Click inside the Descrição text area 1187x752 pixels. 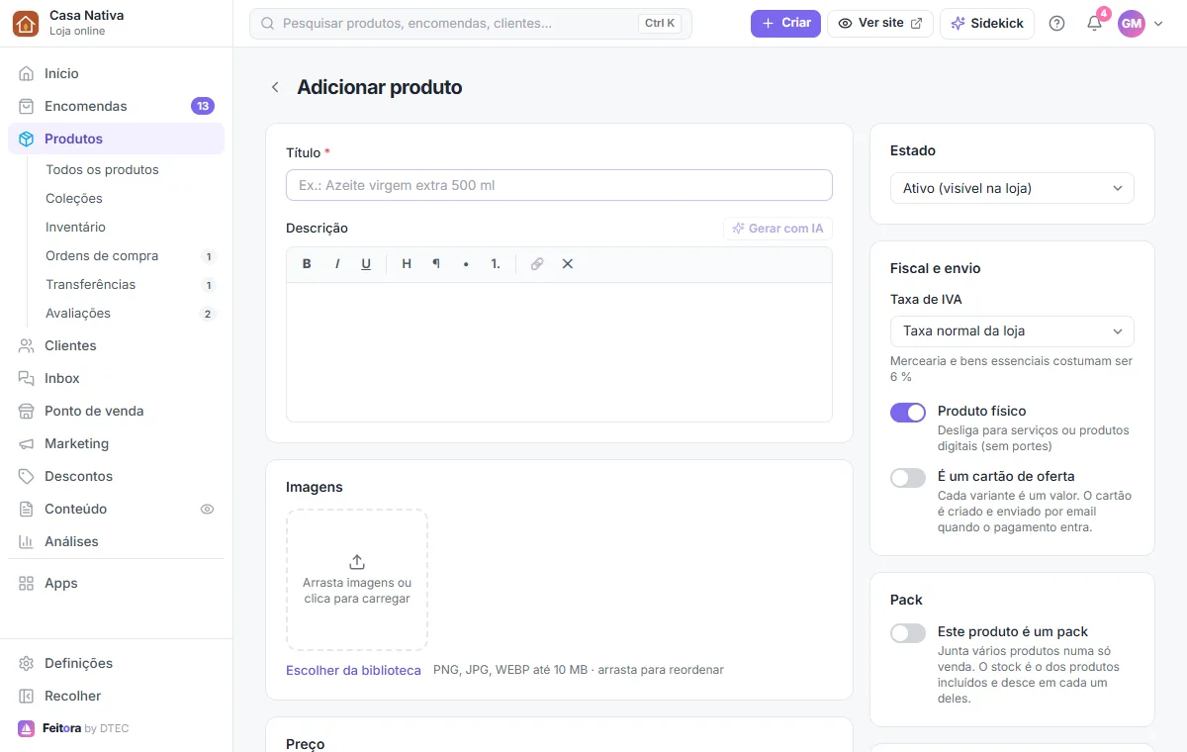(x=559, y=352)
